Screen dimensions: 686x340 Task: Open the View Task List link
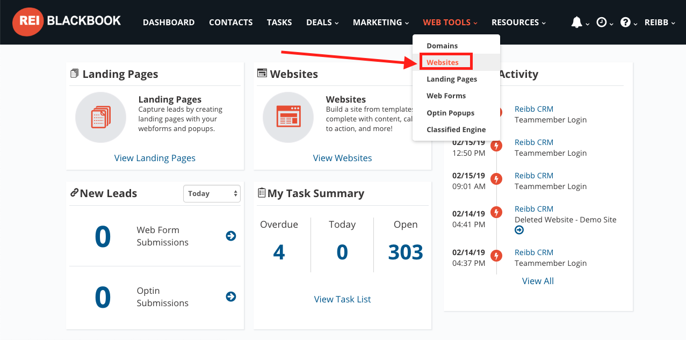(x=343, y=299)
